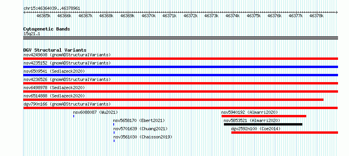Select the nsv4235152 blue variant bar
349x156 pixels.
click(x=180, y=67)
